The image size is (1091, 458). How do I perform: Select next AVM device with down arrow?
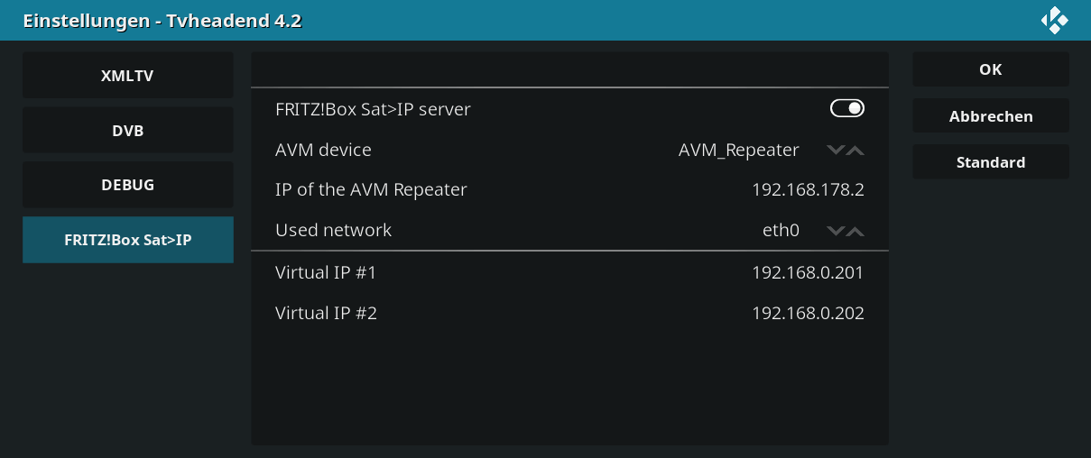tap(836, 151)
